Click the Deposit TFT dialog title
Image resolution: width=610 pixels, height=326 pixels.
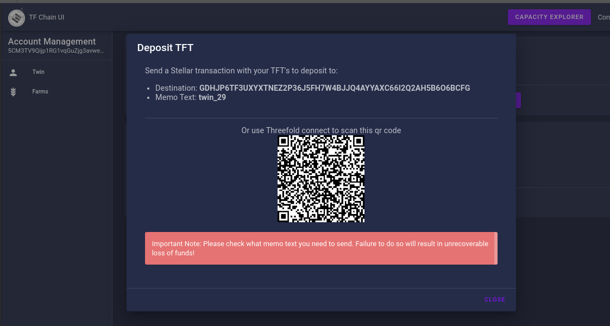(x=165, y=47)
